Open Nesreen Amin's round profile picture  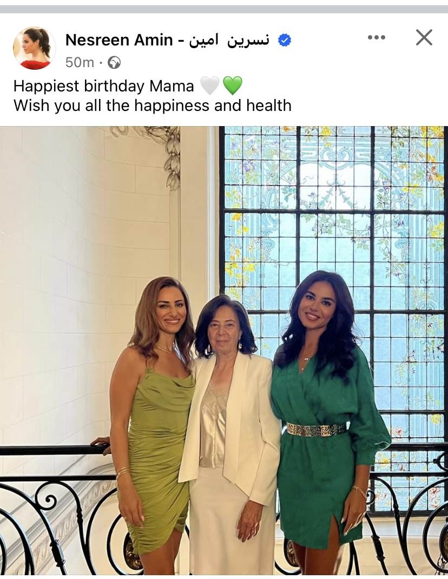pos(34,48)
